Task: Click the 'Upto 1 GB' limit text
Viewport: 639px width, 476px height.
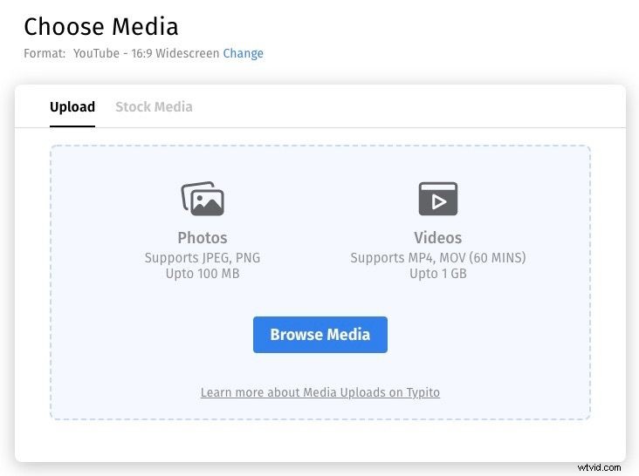Action: tap(437, 274)
